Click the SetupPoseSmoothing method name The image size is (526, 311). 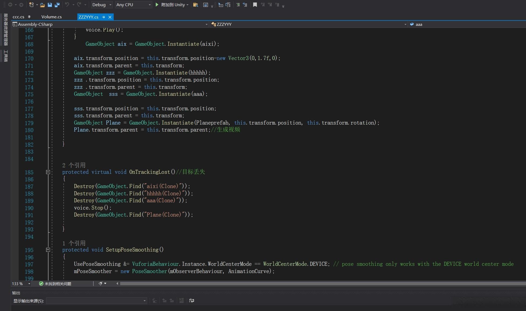point(132,250)
